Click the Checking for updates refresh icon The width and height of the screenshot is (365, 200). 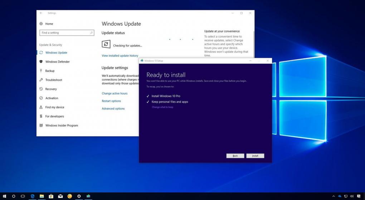106,44
